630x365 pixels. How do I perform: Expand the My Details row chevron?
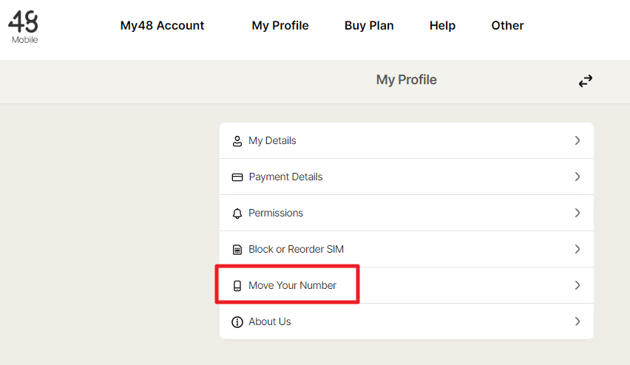tap(577, 140)
